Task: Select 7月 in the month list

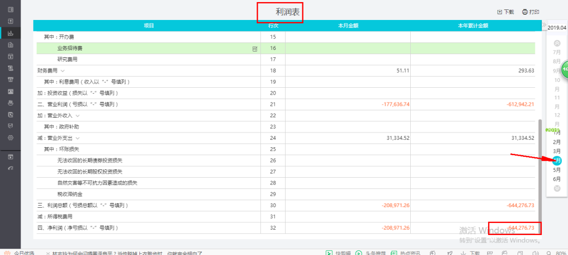Action: pos(557,52)
